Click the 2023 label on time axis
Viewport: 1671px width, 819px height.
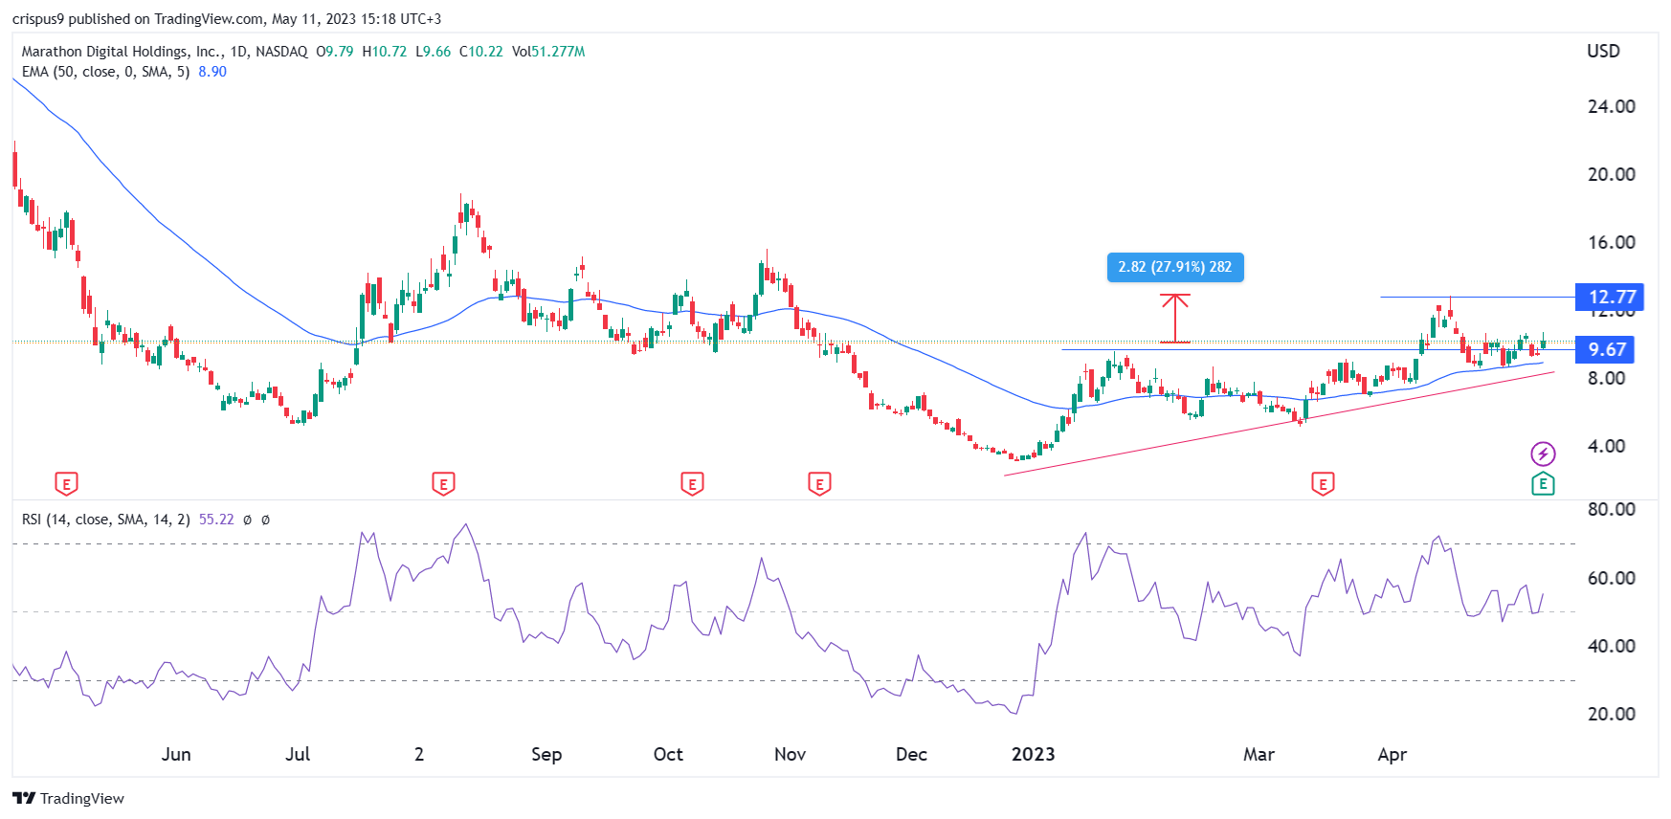1034,754
